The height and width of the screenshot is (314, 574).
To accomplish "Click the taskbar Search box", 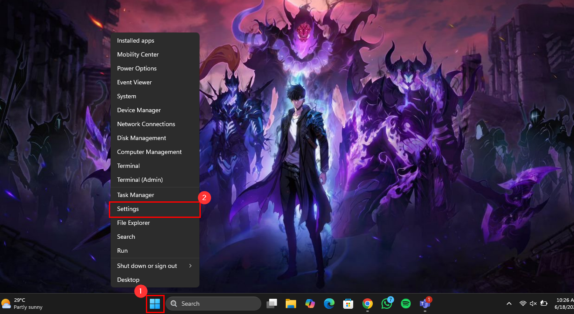I will 213,304.
